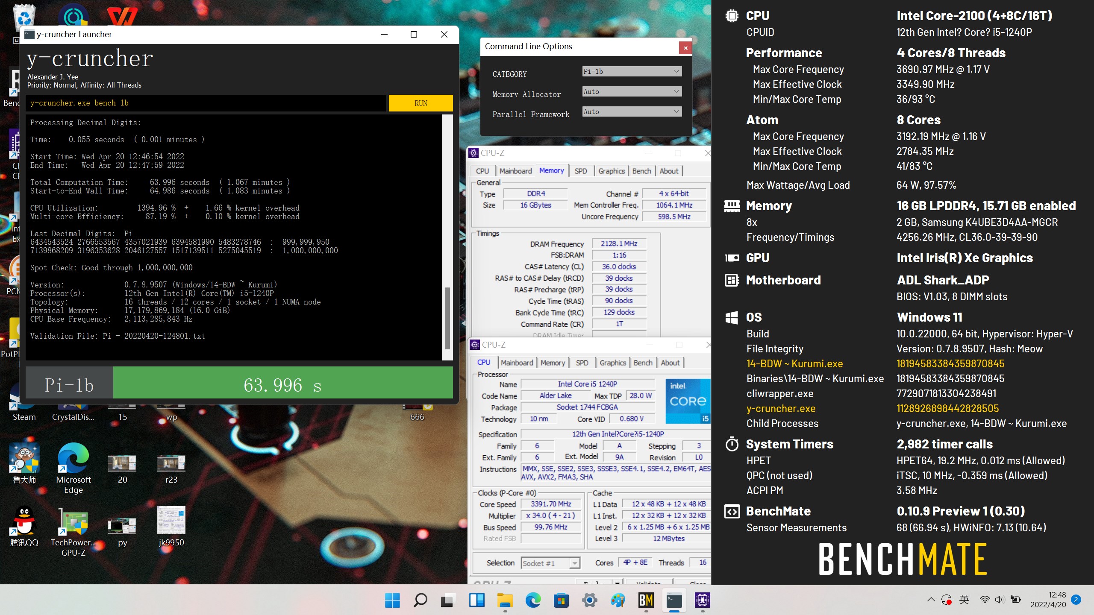Switch to the y-cruncher console taskbar icon

click(x=674, y=600)
